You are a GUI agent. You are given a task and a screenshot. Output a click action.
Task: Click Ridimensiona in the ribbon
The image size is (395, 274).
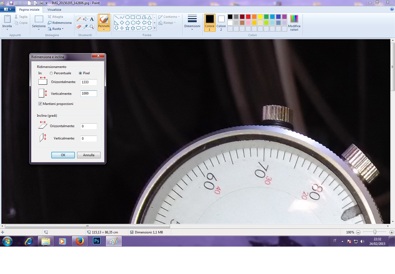pyautogui.click(x=60, y=23)
